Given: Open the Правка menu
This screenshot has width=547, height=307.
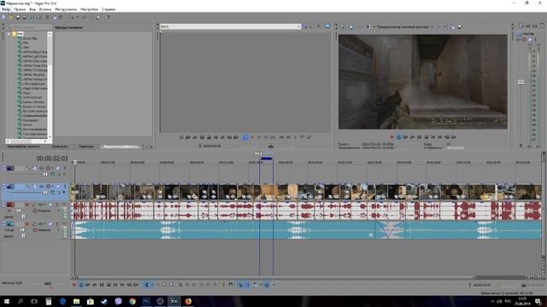Looking at the screenshot, I should (20, 9).
